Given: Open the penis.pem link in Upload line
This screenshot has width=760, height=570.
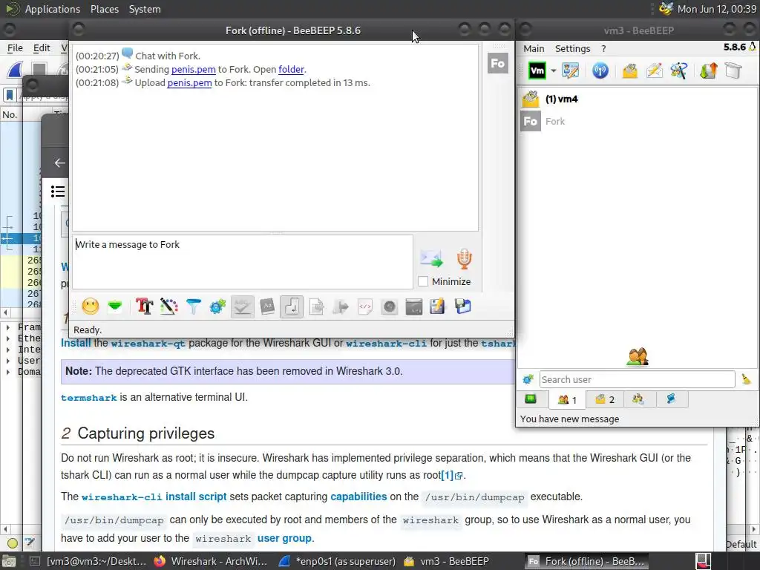Looking at the screenshot, I should click(x=189, y=83).
